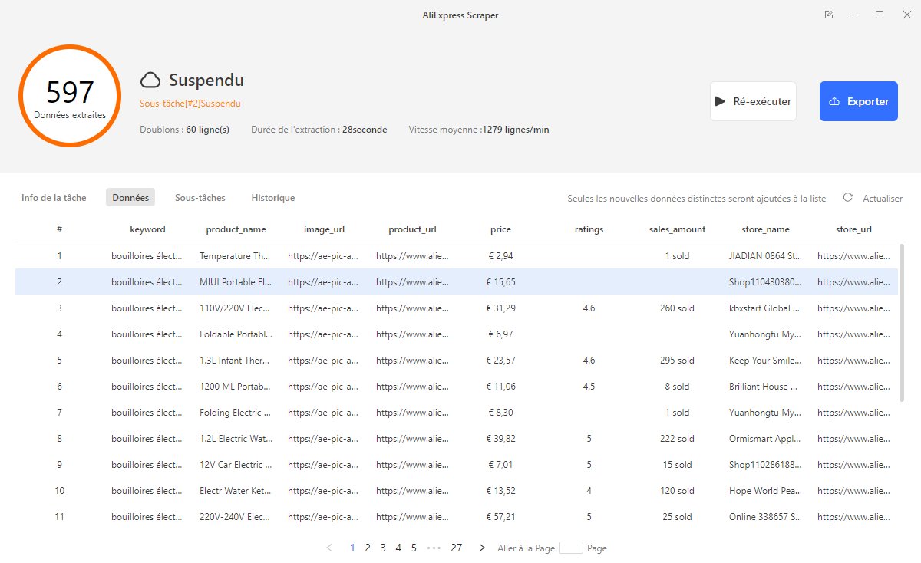The image size is (921, 563).
Task: Select the Temperature Th... product name cell
Action: [x=235, y=256]
